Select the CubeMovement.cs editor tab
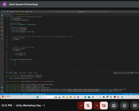 [x=21, y=14]
